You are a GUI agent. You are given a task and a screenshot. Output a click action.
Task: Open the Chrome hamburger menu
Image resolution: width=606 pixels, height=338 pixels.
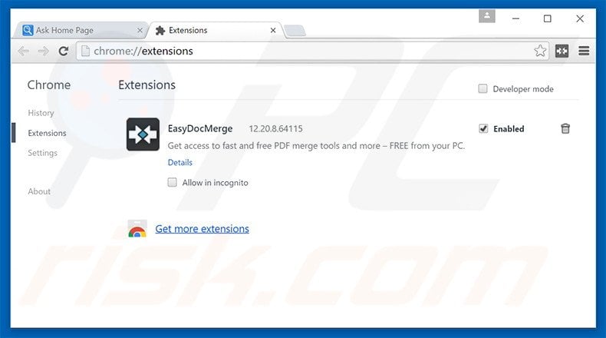pos(584,51)
